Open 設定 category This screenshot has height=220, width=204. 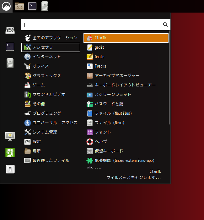click(x=51, y=142)
